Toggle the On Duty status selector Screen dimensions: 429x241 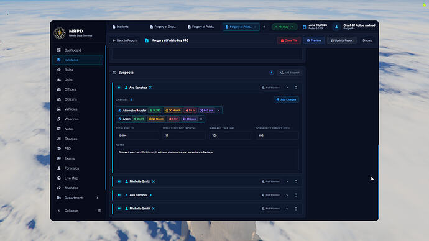pyautogui.click(x=285, y=27)
